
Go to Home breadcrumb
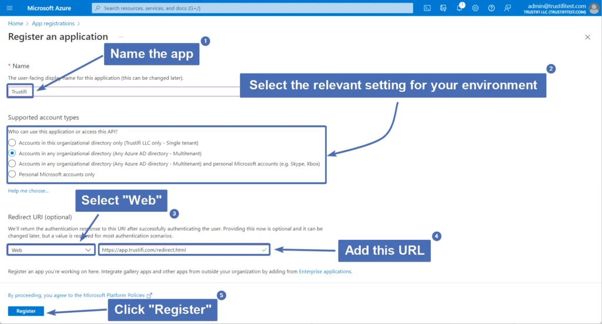tap(16, 24)
